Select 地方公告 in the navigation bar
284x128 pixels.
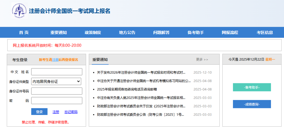(127, 33)
